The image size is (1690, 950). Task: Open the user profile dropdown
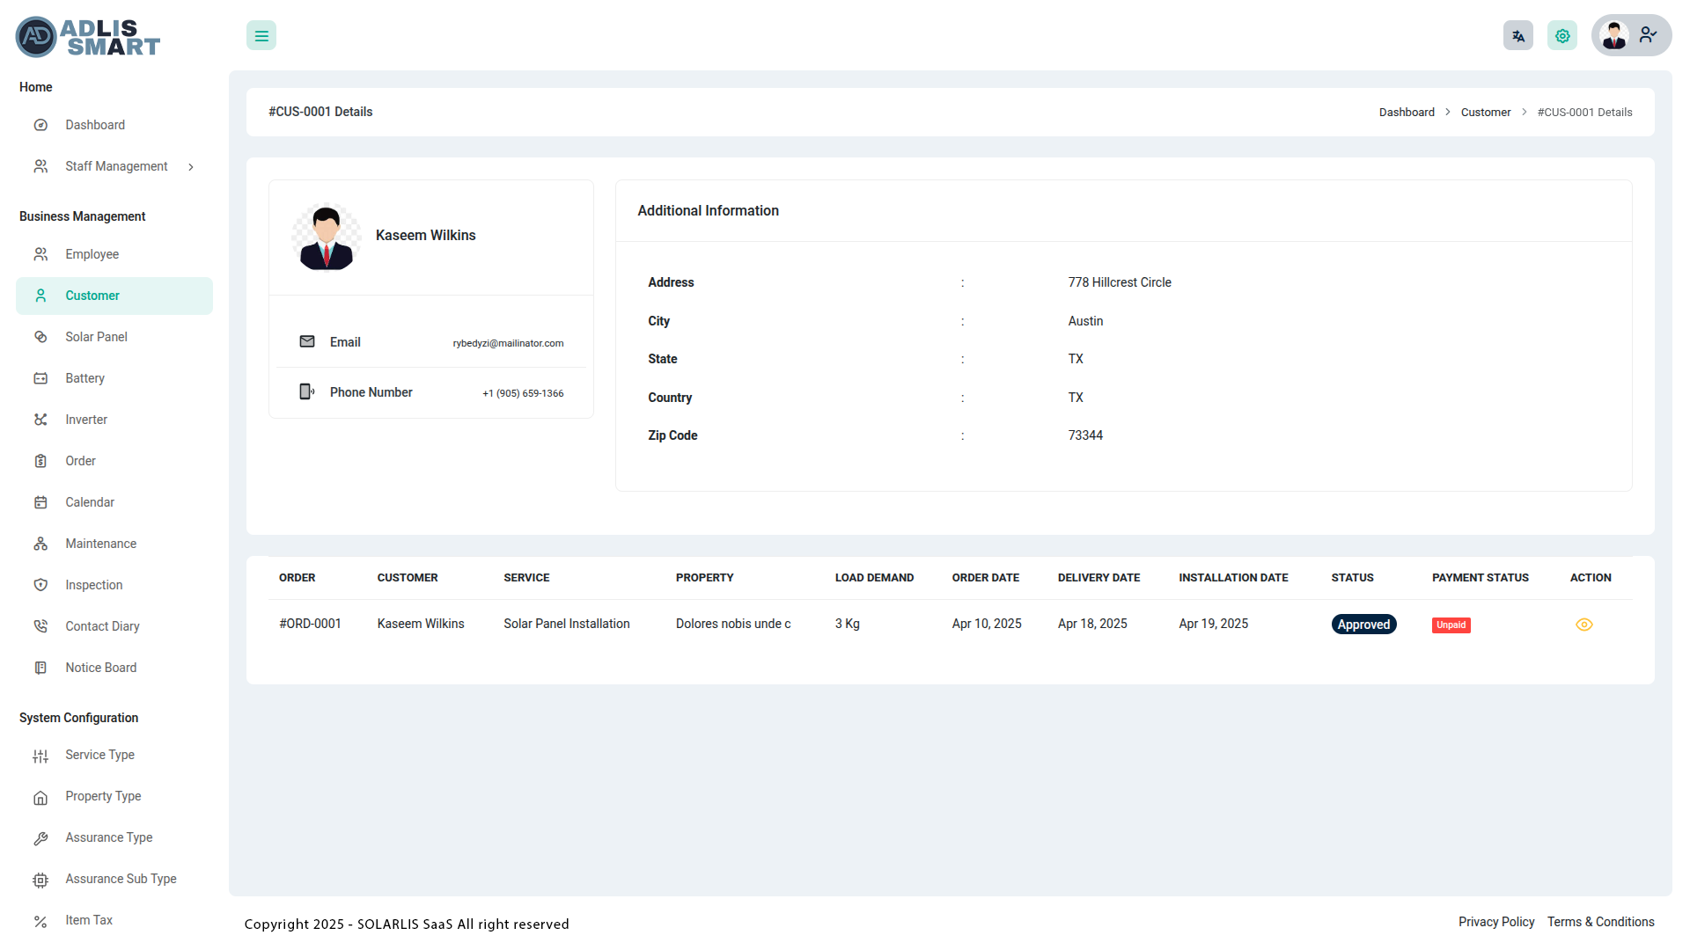click(x=1631, y=36)
